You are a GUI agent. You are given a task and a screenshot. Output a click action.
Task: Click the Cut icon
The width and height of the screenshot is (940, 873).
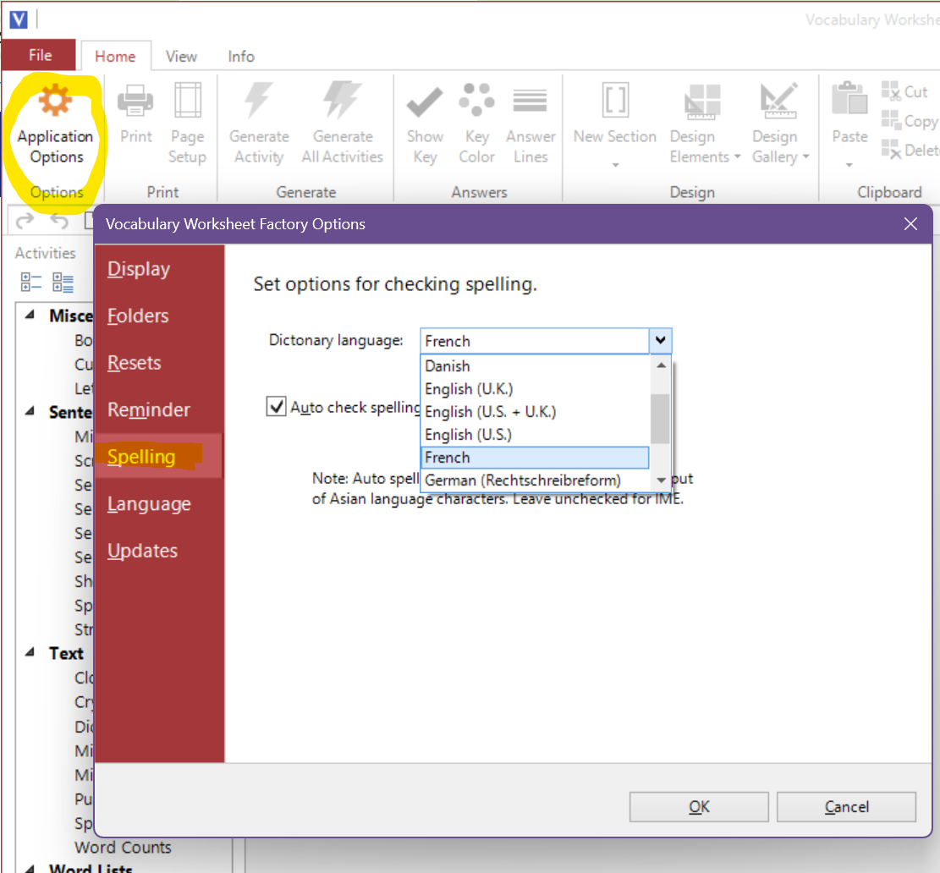[x=891, y=91]
